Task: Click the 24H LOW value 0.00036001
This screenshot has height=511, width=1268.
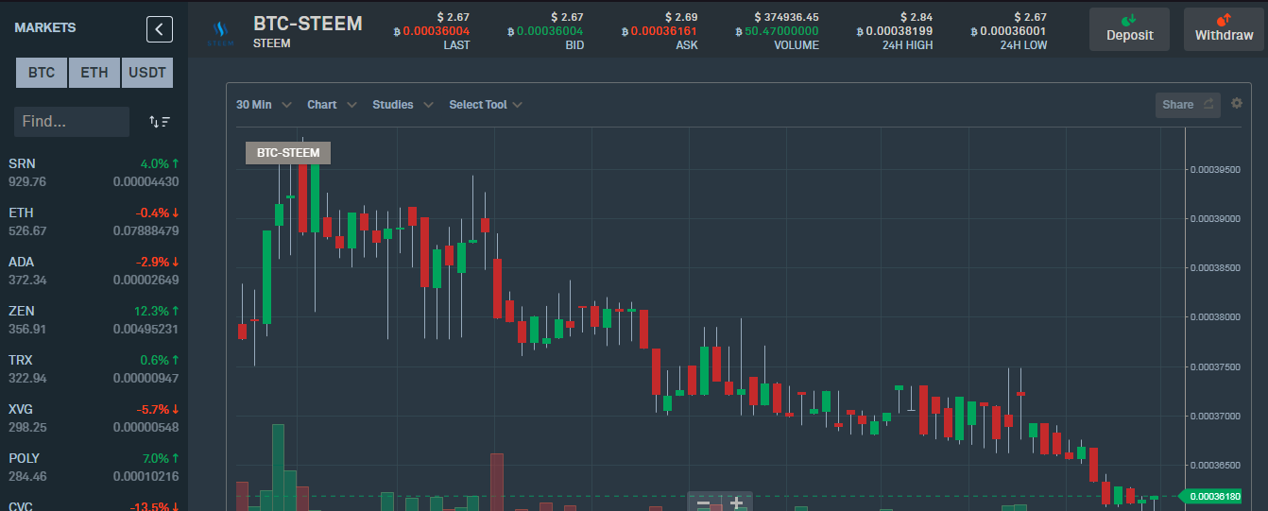Action: (x=1013, y=31)
